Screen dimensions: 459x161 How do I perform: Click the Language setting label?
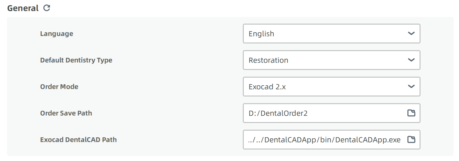click(x=56, y=34)
